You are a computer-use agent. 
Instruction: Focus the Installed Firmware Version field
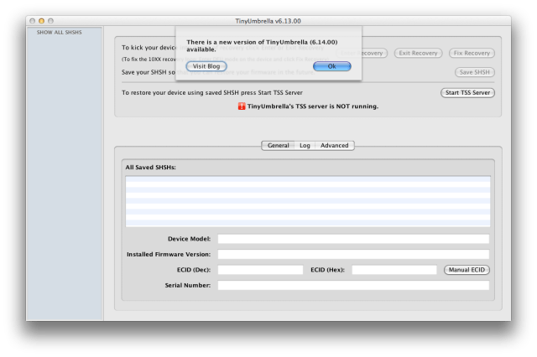[x=352, y=254]
